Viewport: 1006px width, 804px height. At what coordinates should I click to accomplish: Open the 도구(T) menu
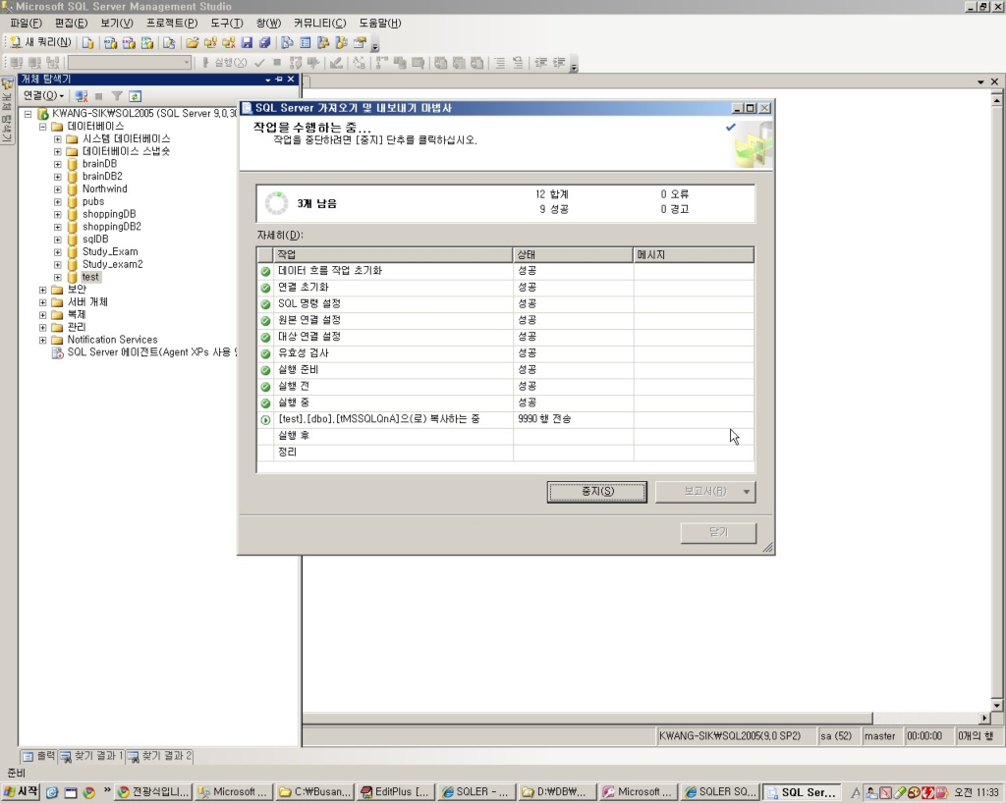pos(227,24)
